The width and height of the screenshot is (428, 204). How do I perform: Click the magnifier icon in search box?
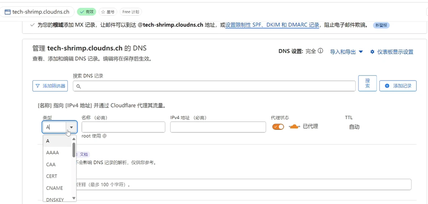click(x=78, y=86)
